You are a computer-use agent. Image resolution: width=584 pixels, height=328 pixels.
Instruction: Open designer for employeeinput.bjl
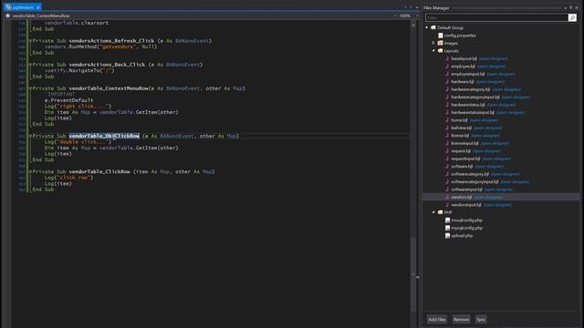tap(501, 74)
